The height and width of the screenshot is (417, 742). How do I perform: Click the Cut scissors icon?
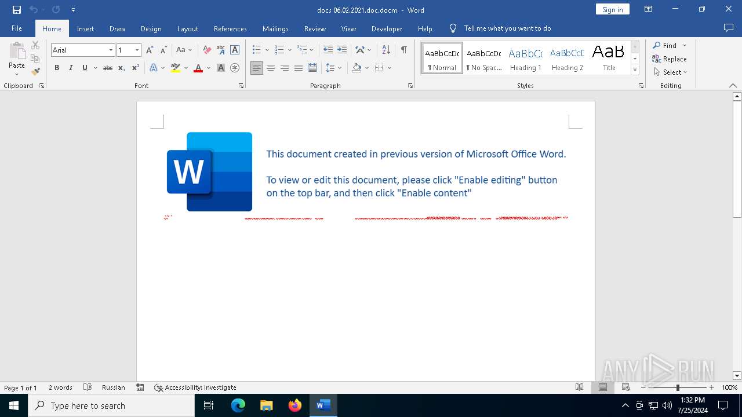pyautogui.click(x=35, y=45)
